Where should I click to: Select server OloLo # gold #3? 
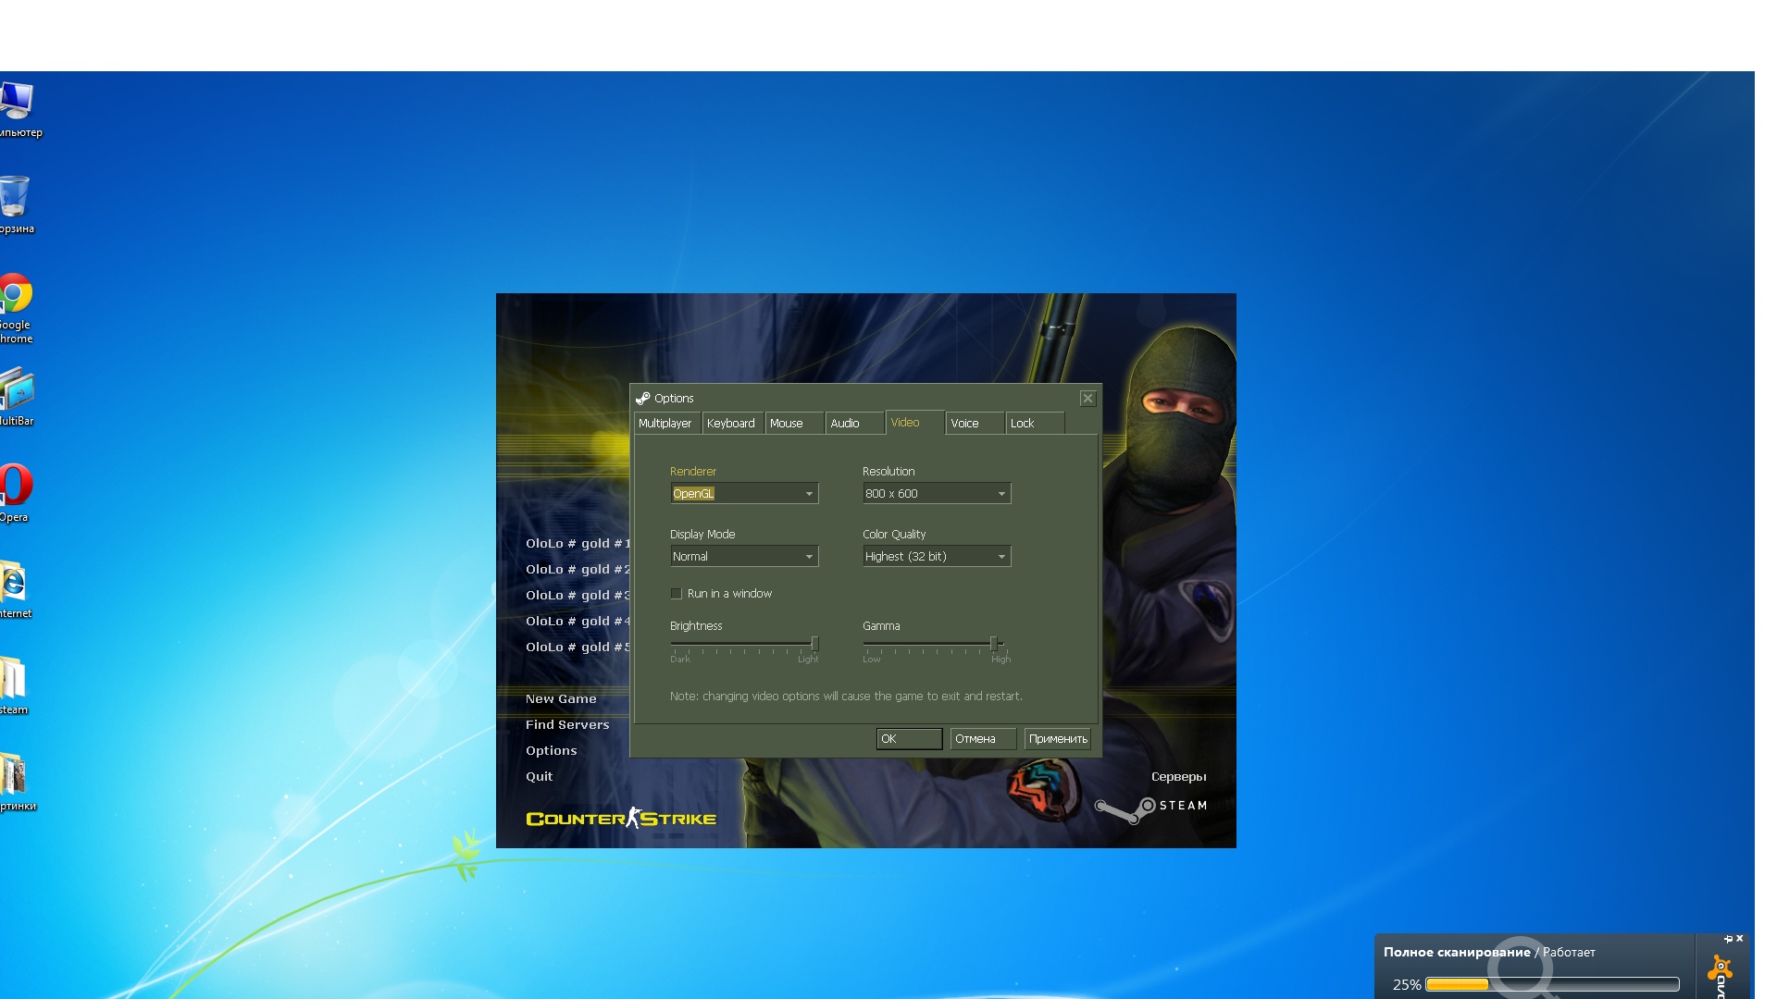coord(578,596)
